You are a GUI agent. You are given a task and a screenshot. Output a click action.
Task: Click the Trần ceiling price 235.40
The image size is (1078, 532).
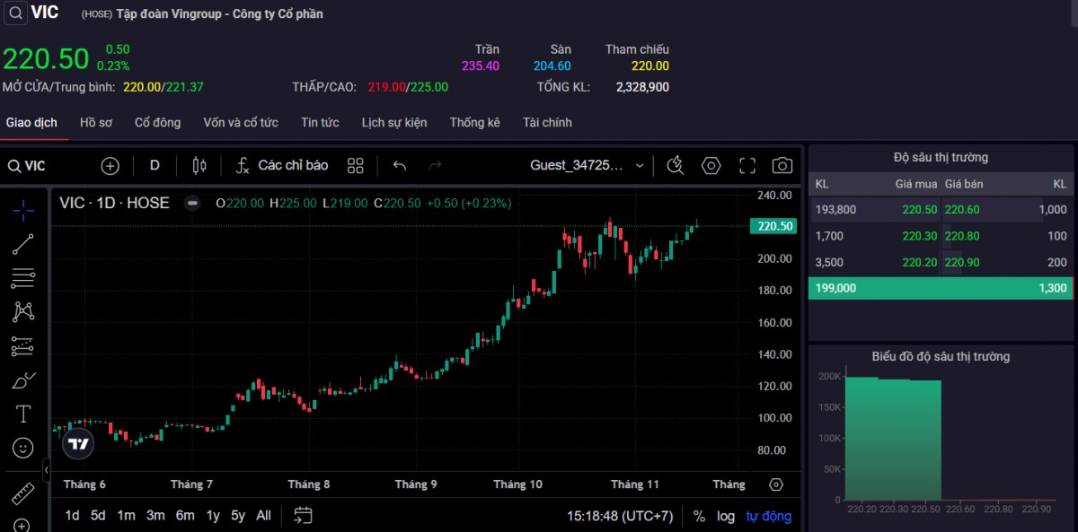[x=481, y=65]
